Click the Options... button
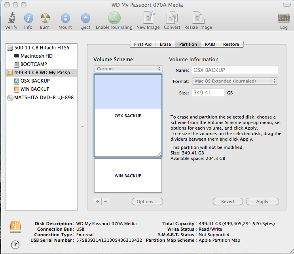 coord(147,201)
